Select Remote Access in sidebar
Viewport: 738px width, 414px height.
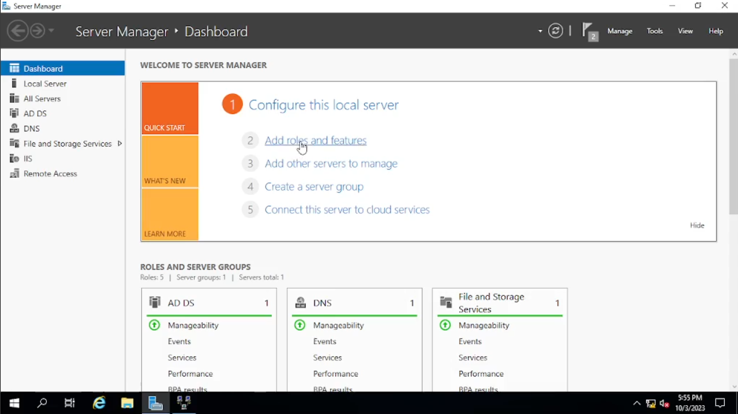(50, 174)
